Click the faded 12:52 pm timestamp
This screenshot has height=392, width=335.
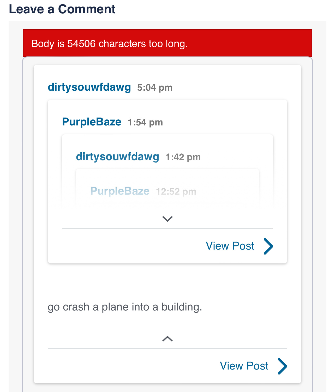coord(176,192)
